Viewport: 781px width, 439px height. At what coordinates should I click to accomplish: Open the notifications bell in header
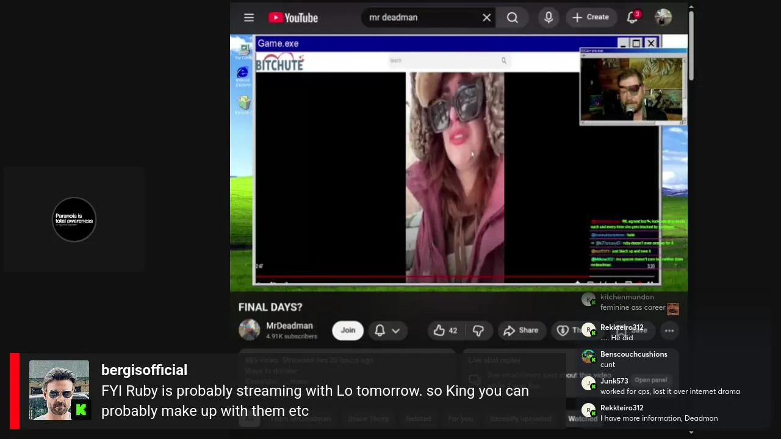coord(633,17)
